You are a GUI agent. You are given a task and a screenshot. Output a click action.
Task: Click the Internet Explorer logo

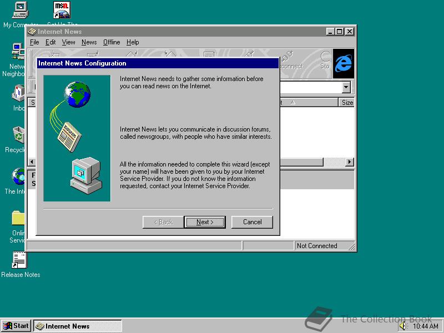coord(344,64)
